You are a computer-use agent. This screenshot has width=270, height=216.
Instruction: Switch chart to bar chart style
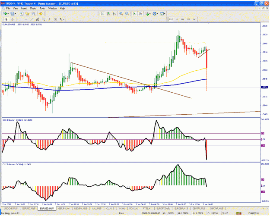(x=102, y=13)
